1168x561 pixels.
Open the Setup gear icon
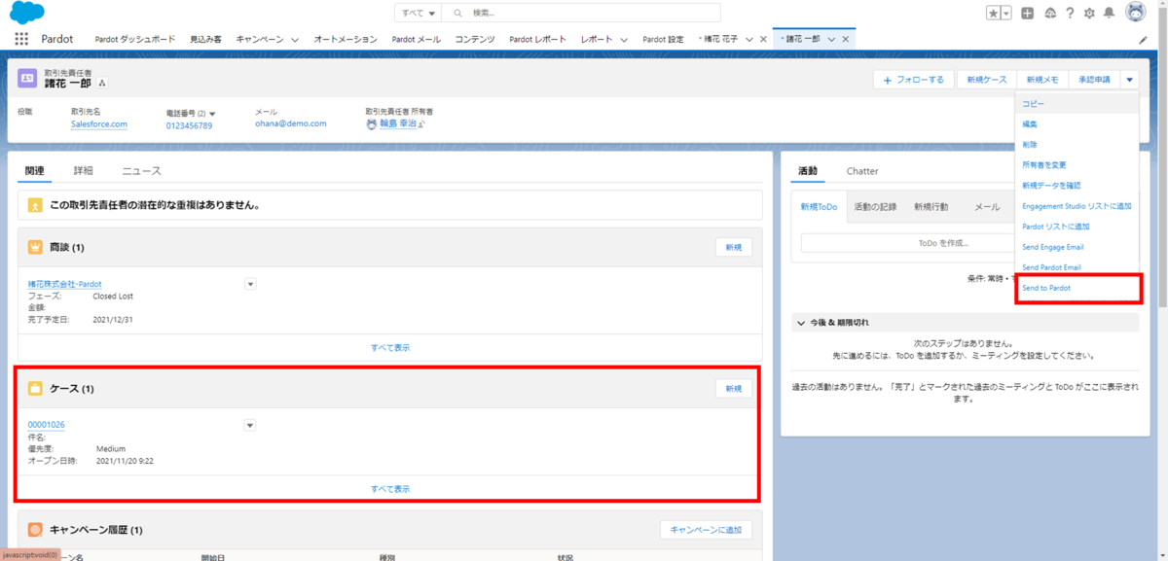pyautogui.click(x=1090, y=13)
